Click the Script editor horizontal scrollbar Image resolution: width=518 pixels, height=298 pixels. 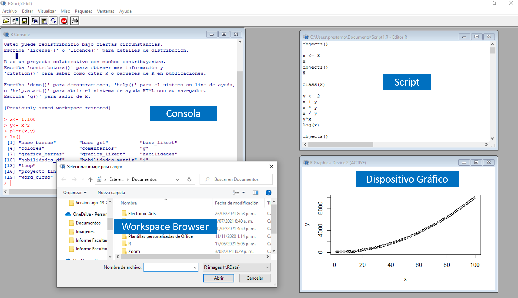340,145
